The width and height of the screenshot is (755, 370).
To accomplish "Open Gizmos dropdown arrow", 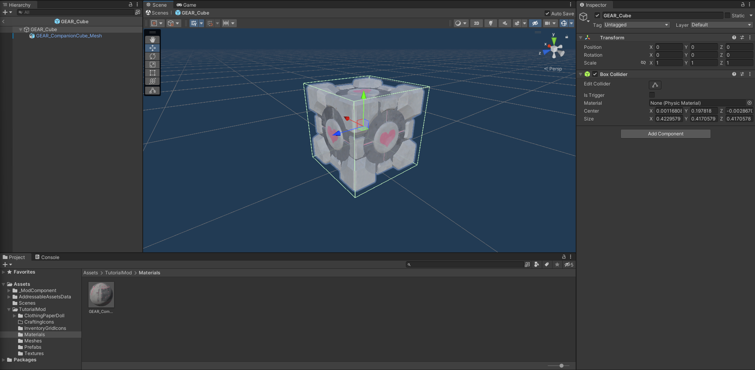I will coord(571,23).
